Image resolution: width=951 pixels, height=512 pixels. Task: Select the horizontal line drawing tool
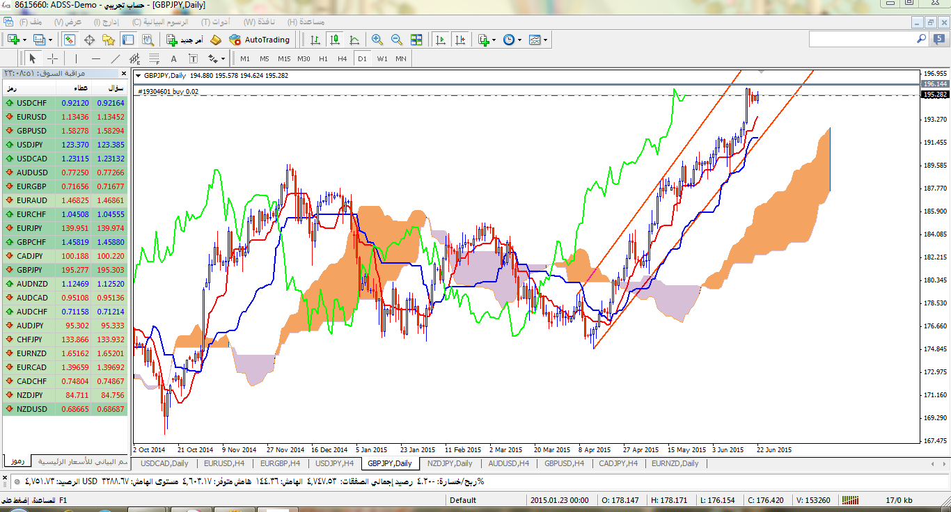click(x=95, y=58)
